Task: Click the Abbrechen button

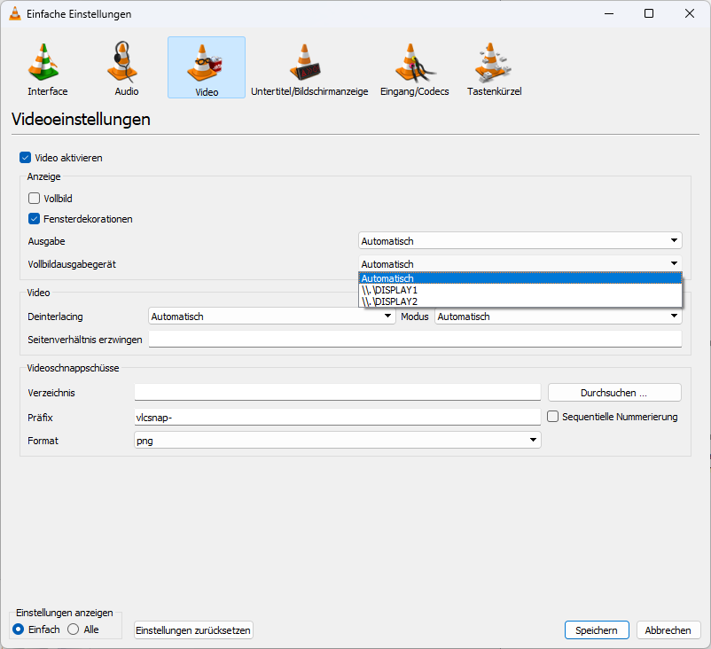Action: tap(668, 630)
